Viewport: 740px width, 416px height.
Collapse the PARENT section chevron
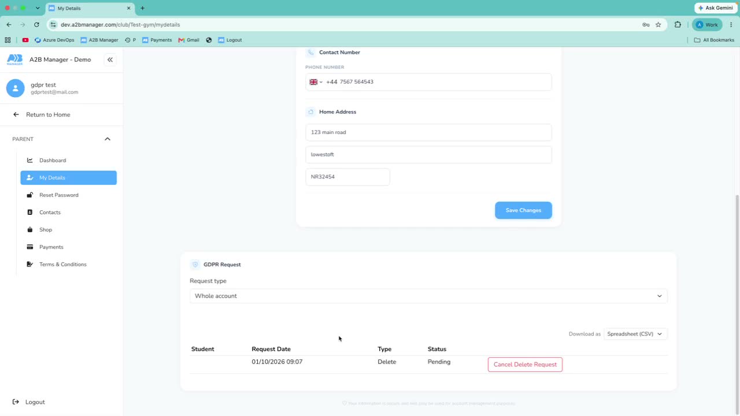(x=108, y=139)
